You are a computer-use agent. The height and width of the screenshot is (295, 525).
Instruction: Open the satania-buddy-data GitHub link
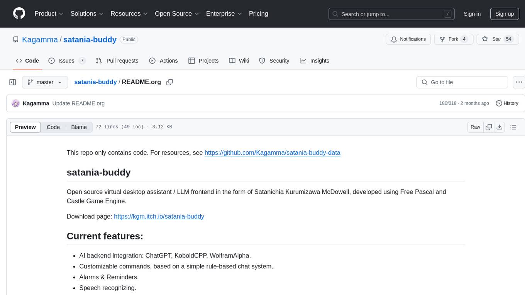click(x=273, y=153)
